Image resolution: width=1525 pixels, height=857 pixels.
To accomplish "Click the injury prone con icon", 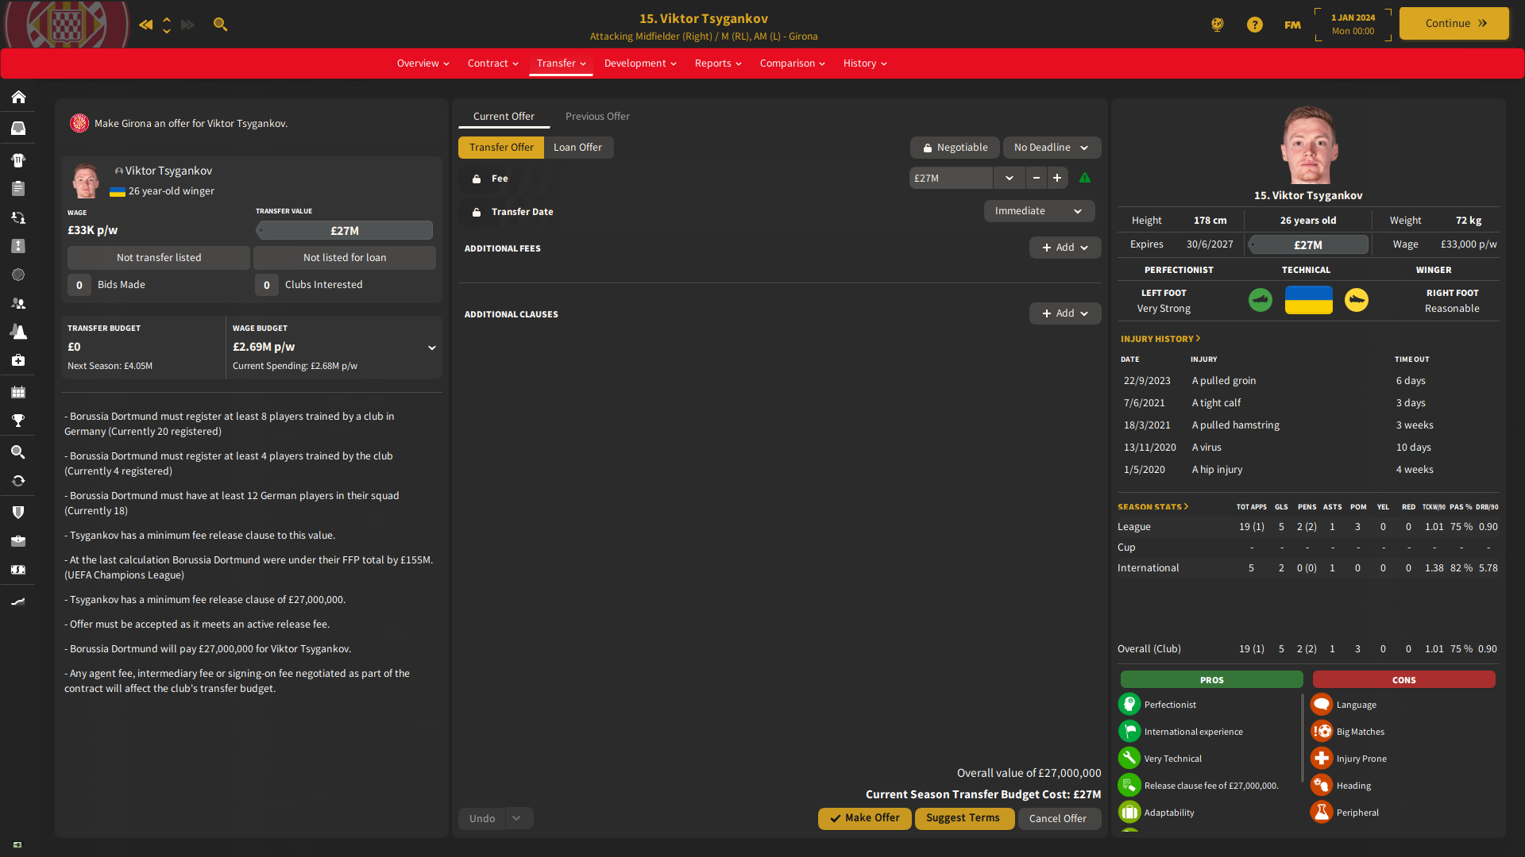I will (x=1321, y=758).
